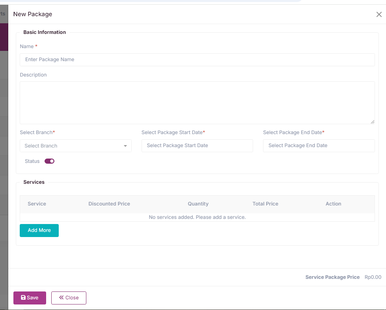Close the New Package dialog with the X icon
Viewport: 386px width, 310px height.
379,15
